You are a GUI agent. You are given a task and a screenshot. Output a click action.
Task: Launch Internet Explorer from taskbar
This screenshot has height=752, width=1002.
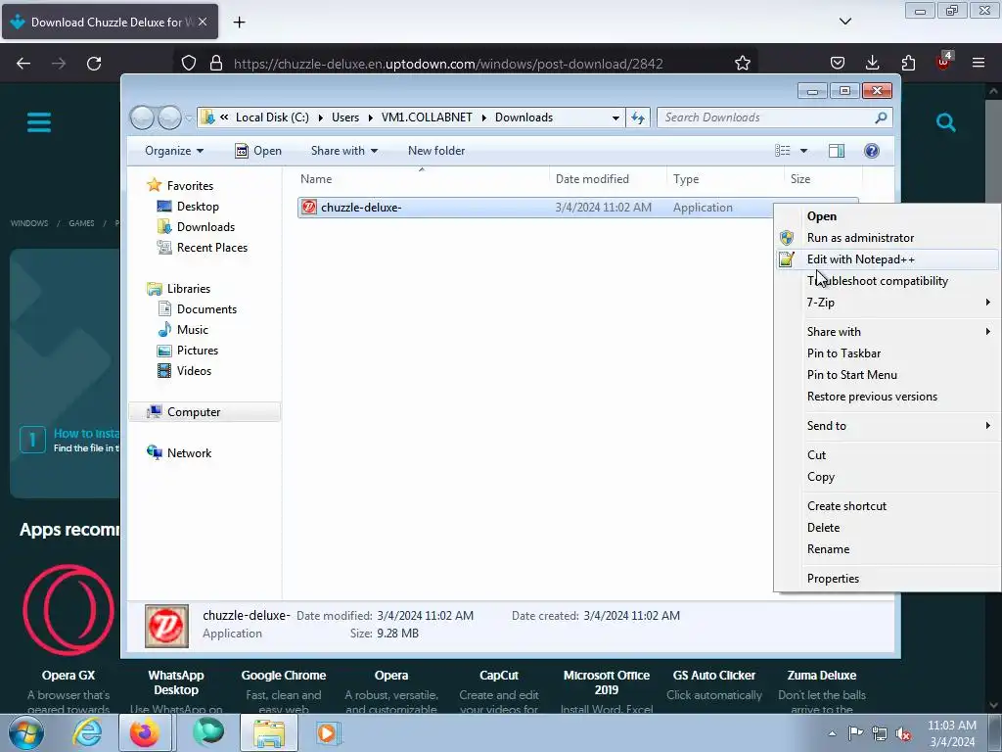coord(87,732)
